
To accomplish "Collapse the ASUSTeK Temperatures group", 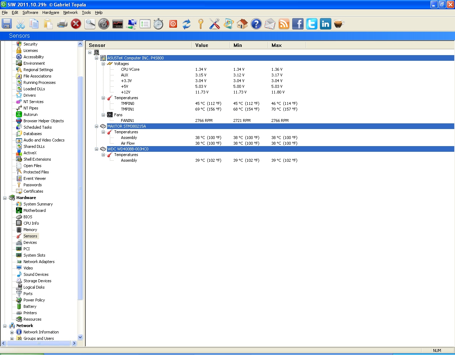I will pos(103,98).
